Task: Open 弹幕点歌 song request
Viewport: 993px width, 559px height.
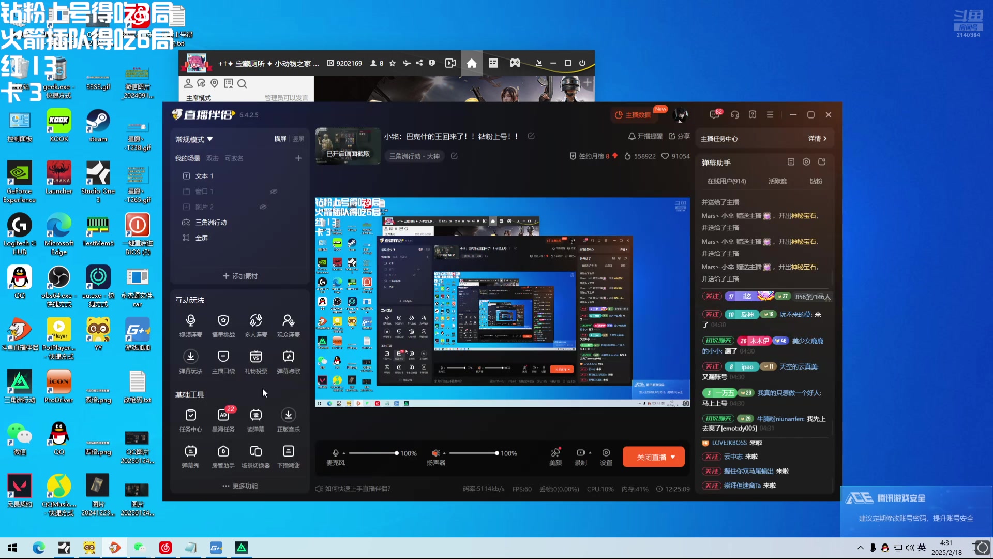Action: (x=289, y=362)
